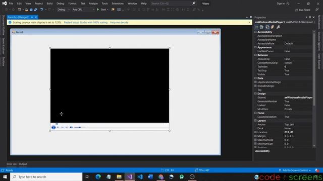
Task: Click the Sign in account icon
Action: [288, 4]
